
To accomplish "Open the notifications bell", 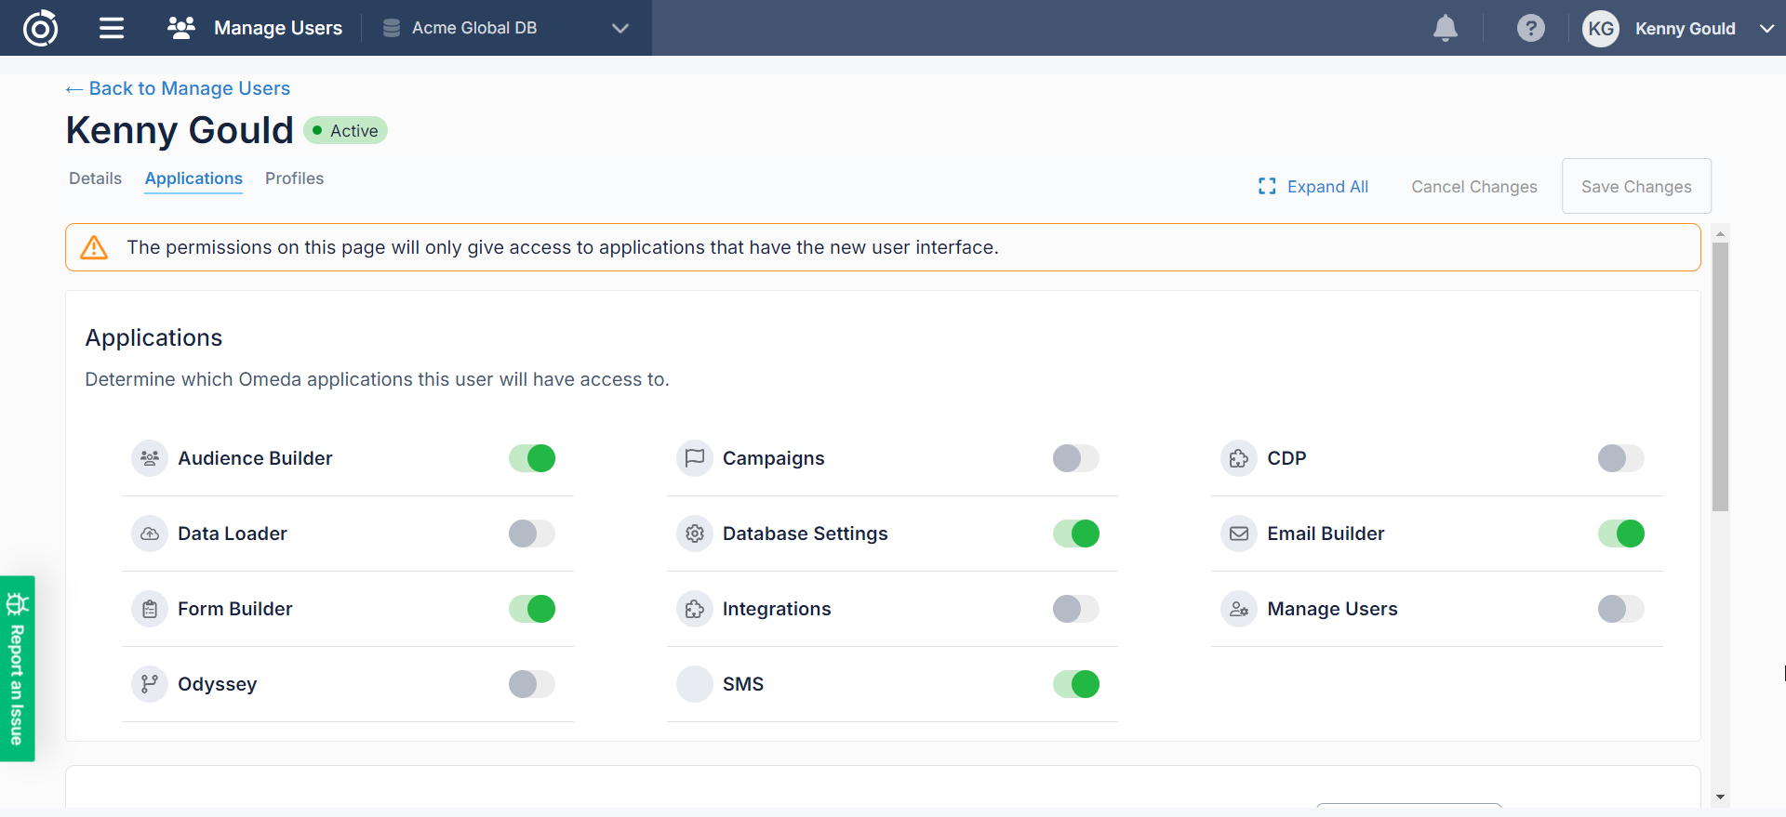I will coord(1445,28).
